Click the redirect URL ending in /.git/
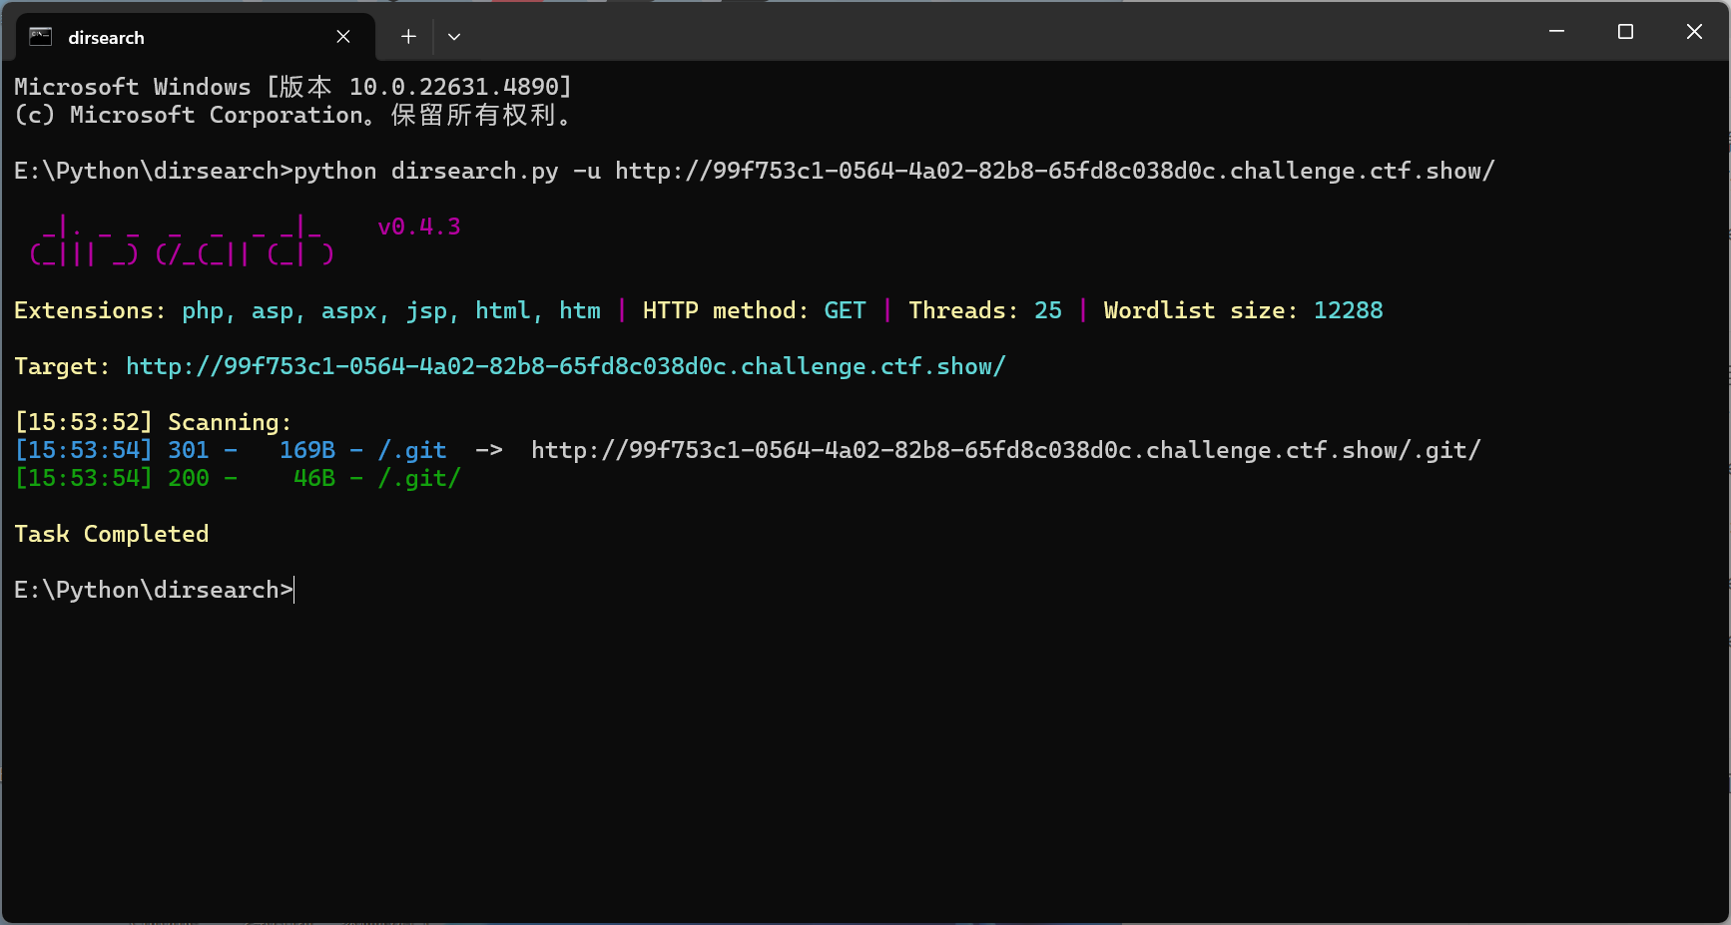 (1005, 450)
